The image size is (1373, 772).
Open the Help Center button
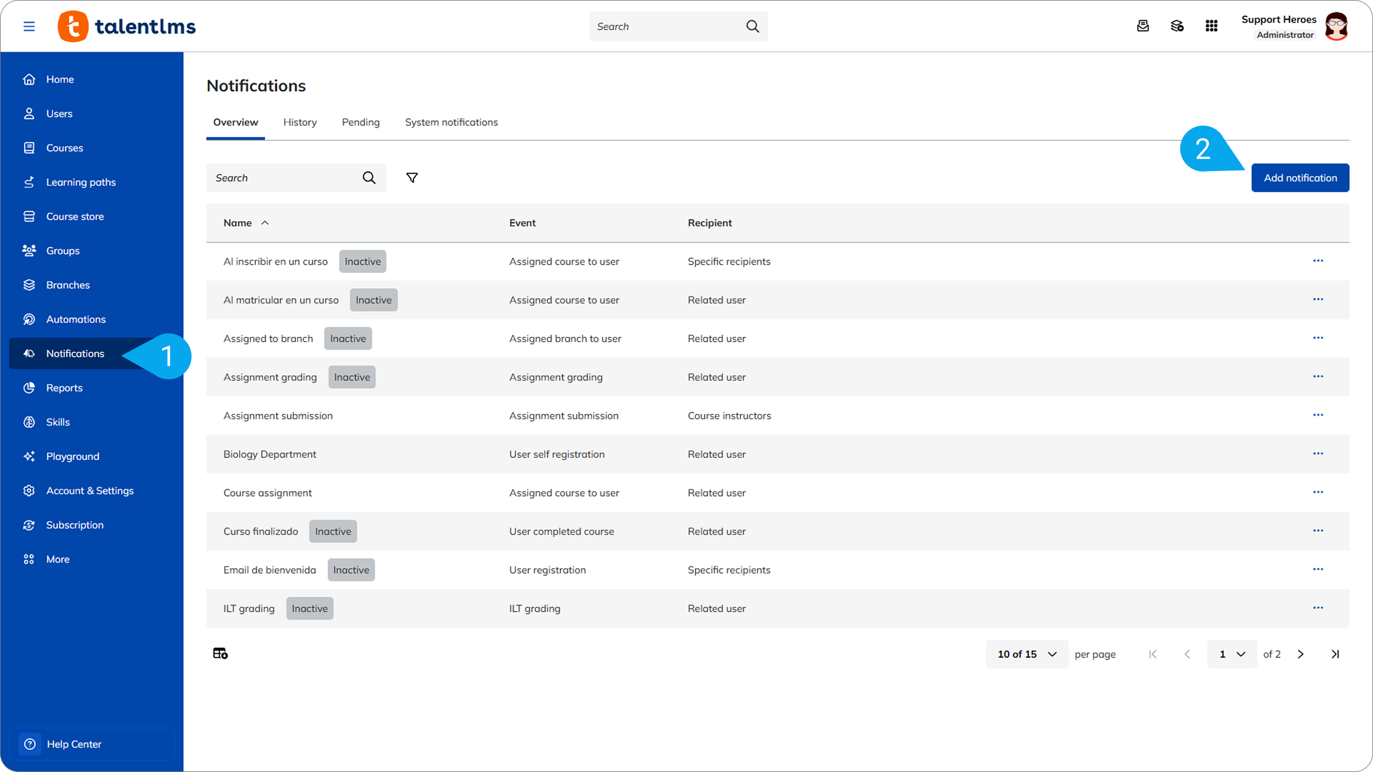click(x=92, y=744)
